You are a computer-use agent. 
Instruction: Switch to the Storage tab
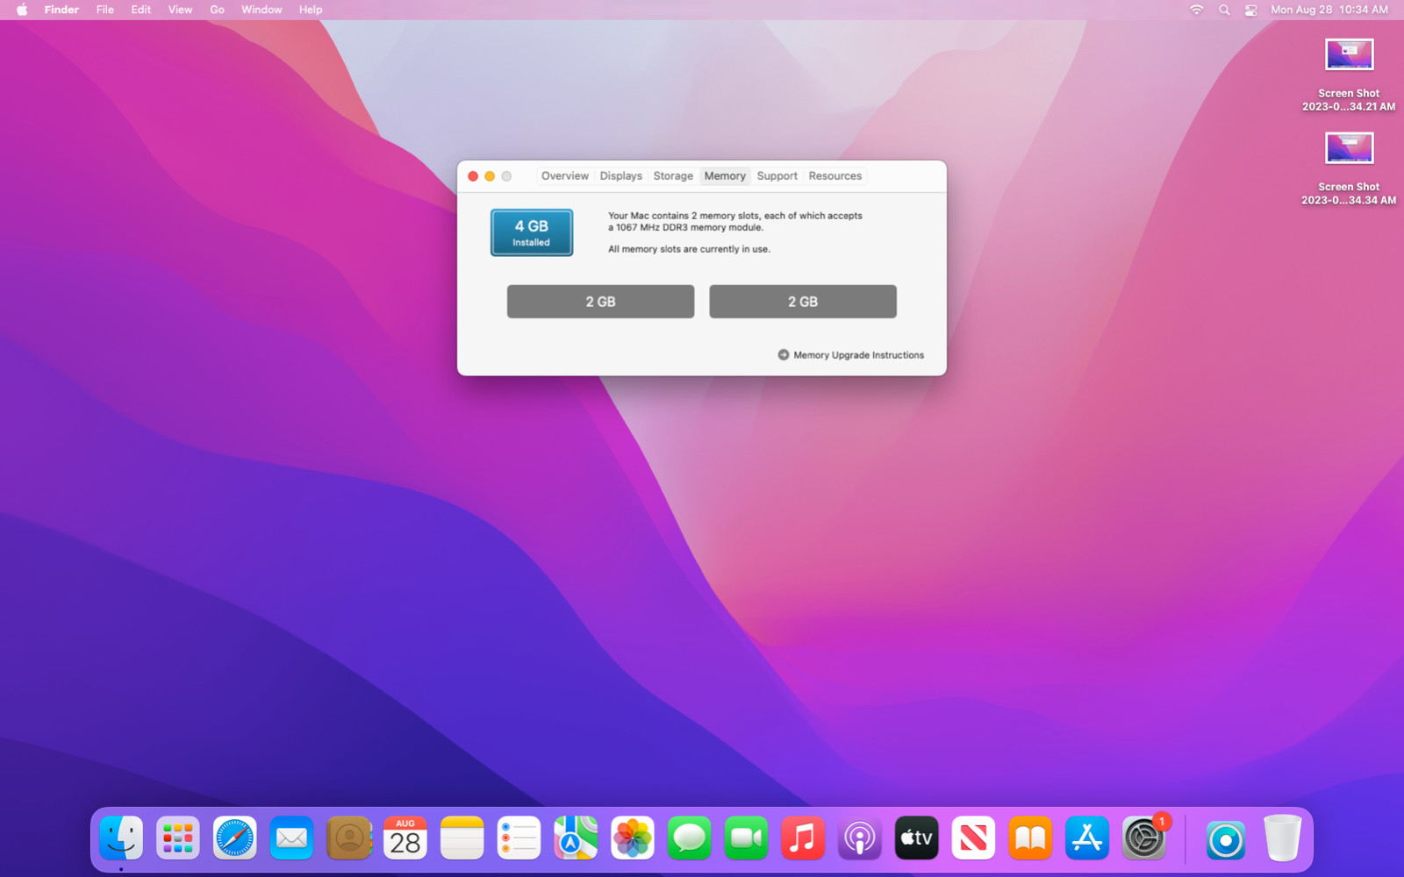pyautogui.click(x=673, y=176)
